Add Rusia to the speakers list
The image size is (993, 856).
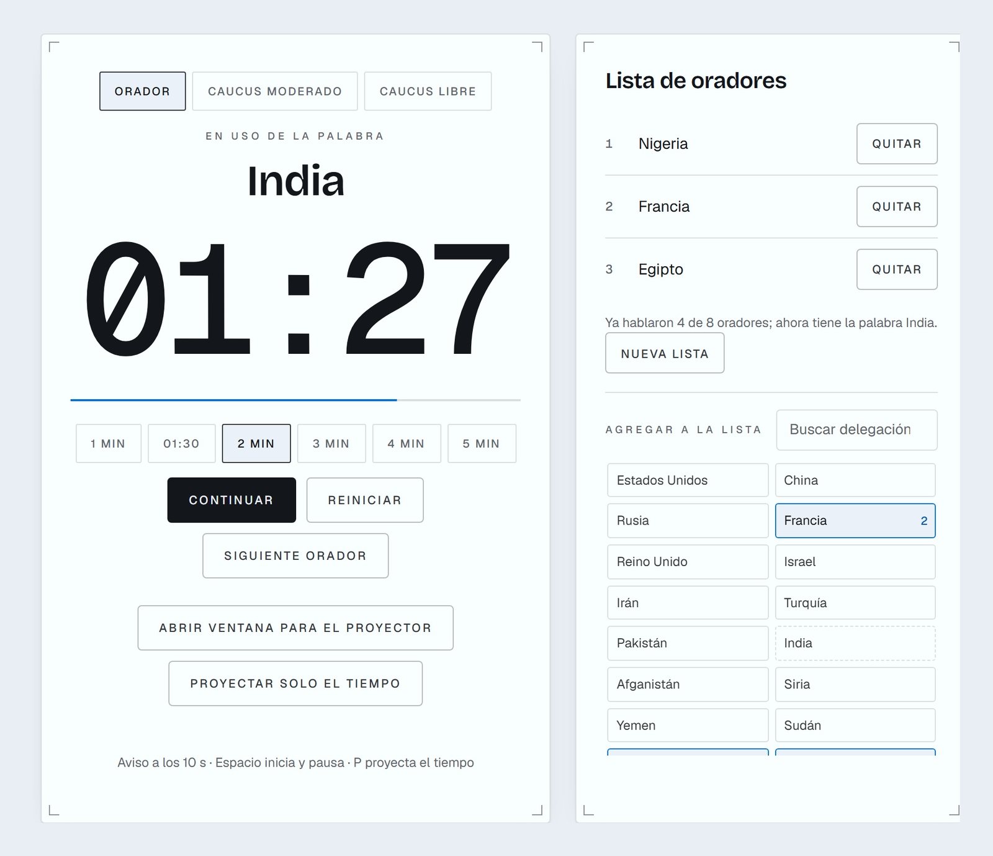(688, 520)
